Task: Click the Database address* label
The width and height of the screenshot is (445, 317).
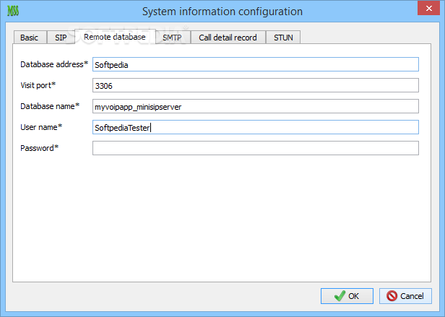Action: tap(54, 64)
